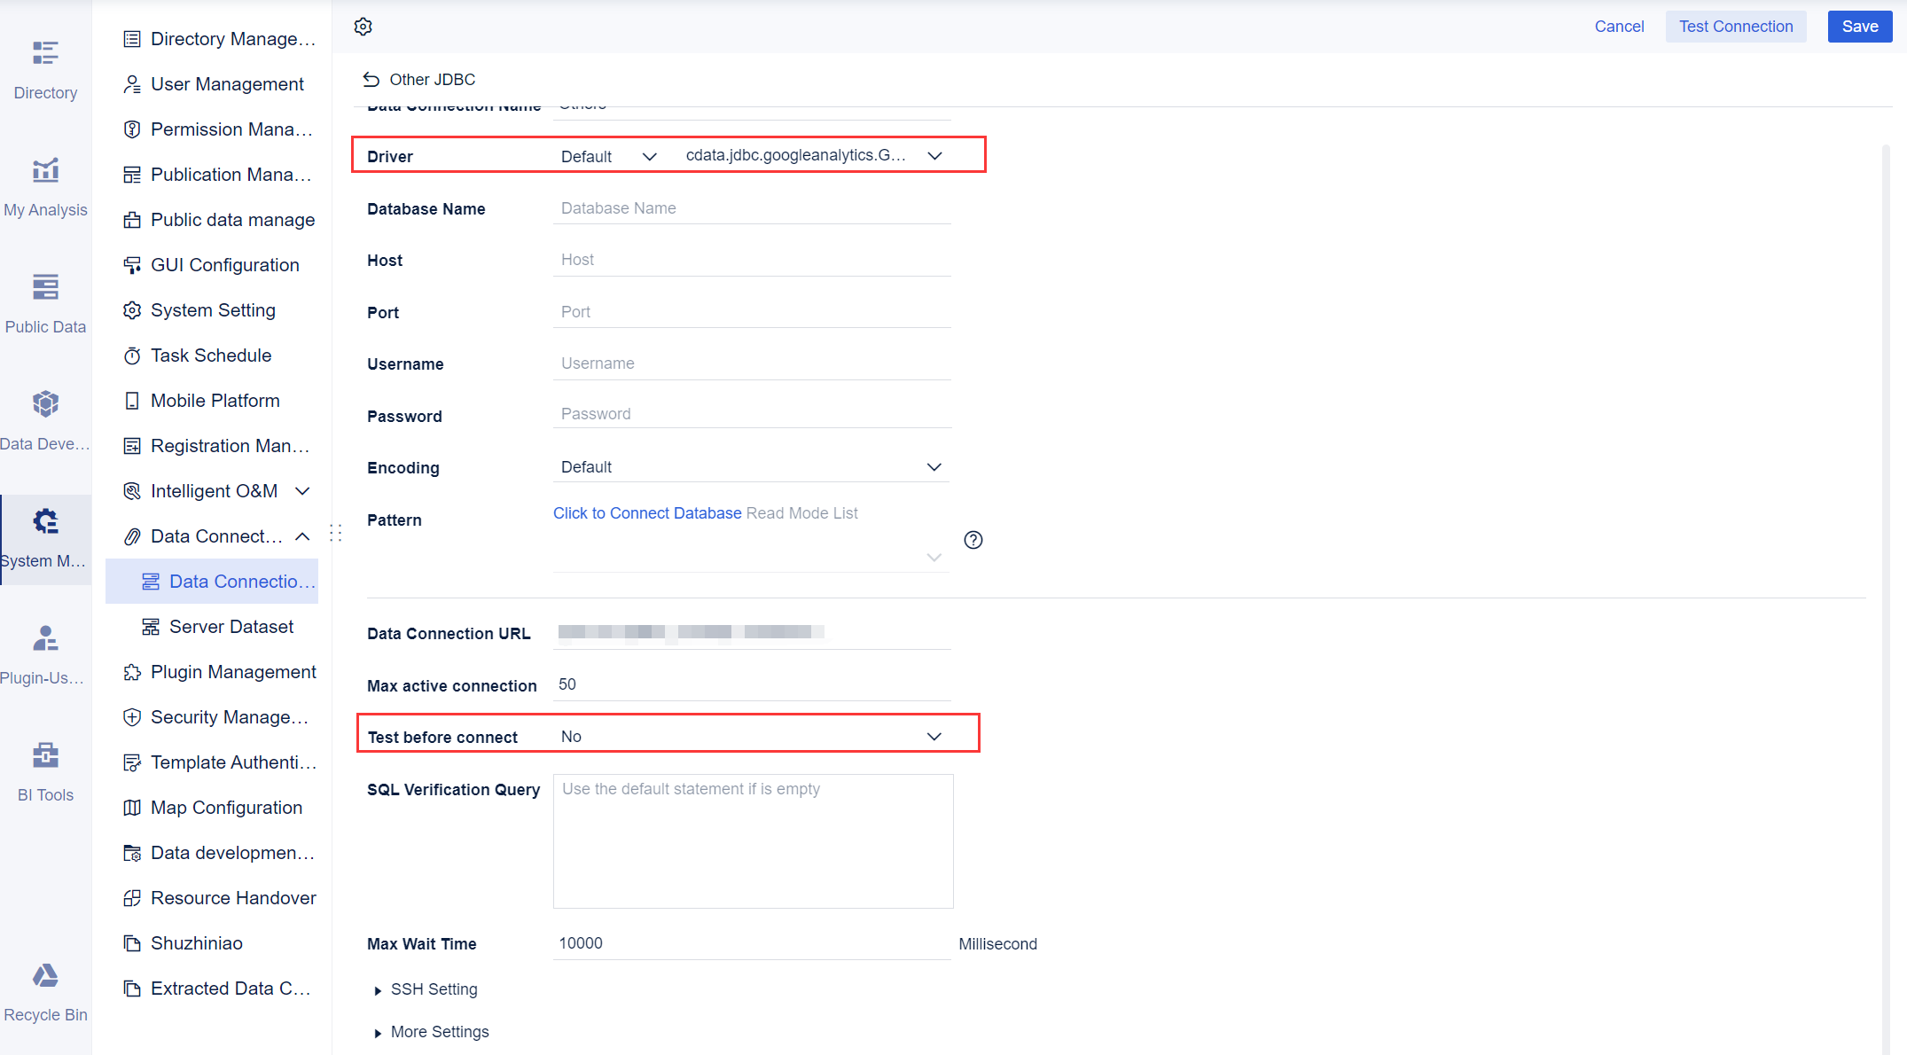Open the Click to Connect Database link
The image size is (1907, 1055).
pyautogui.click(x=646, y=512)
